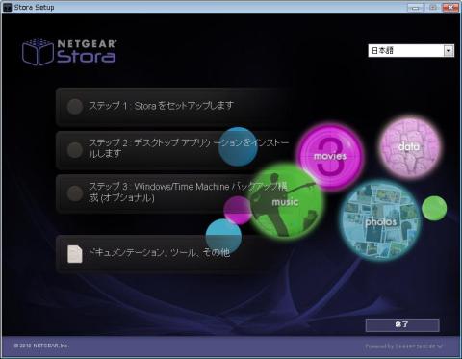Click the music bubble
Image resolution: width=462 pixels, height=359 pixels.
point(285,201)
